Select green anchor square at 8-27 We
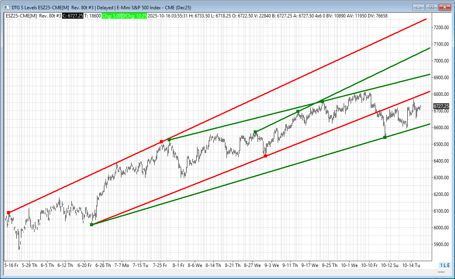Viewport: 455px width, 279px height. [255, 132]
